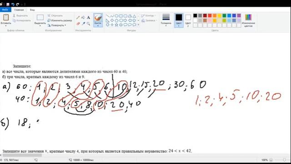Choose the diamond shape
The height and width of the screenshot is (164, 291).
click(x=112, y=20)
